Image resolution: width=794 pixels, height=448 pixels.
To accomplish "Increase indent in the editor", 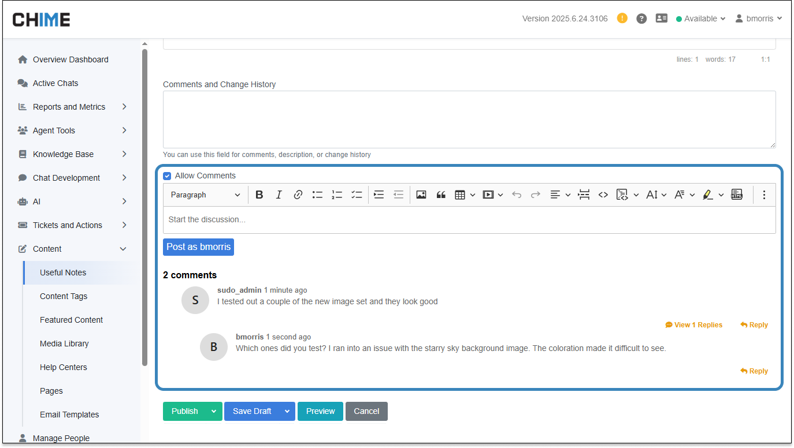I will [379, 195].
